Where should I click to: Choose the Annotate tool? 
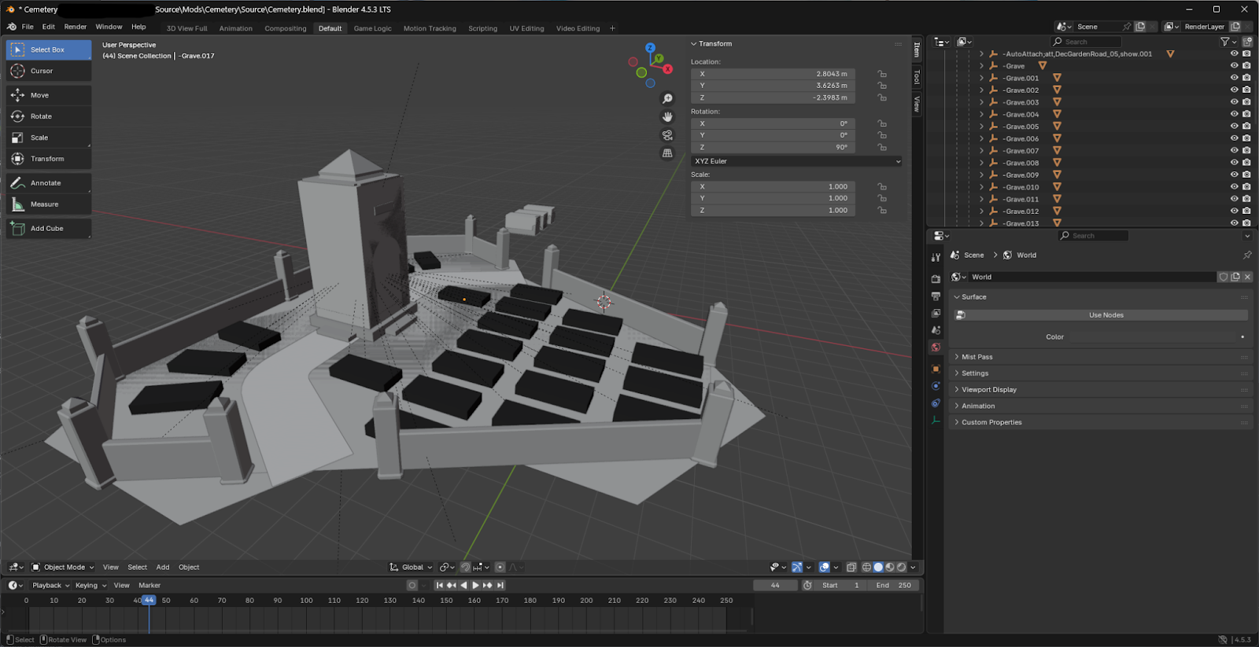point(45,183)
